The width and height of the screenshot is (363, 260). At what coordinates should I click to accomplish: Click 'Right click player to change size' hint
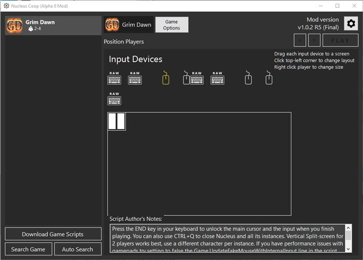tap(309, 67)
